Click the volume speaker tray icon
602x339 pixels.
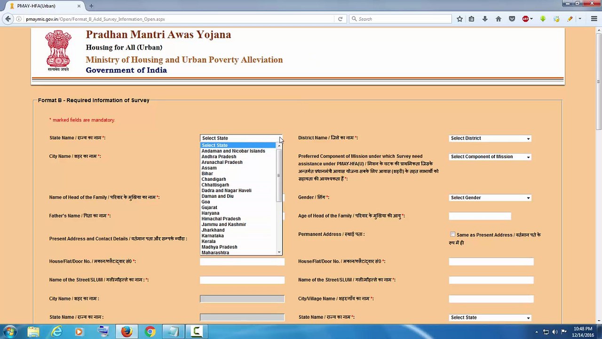click(554, 332)
